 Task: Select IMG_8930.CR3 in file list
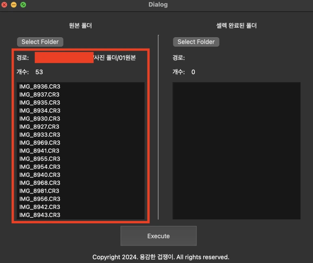81,119
